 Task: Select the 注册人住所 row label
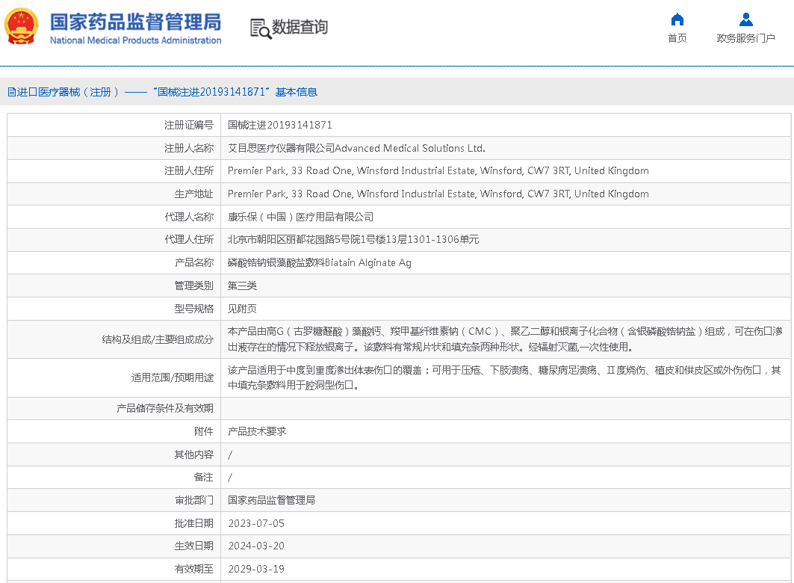[x=189, y=170]
